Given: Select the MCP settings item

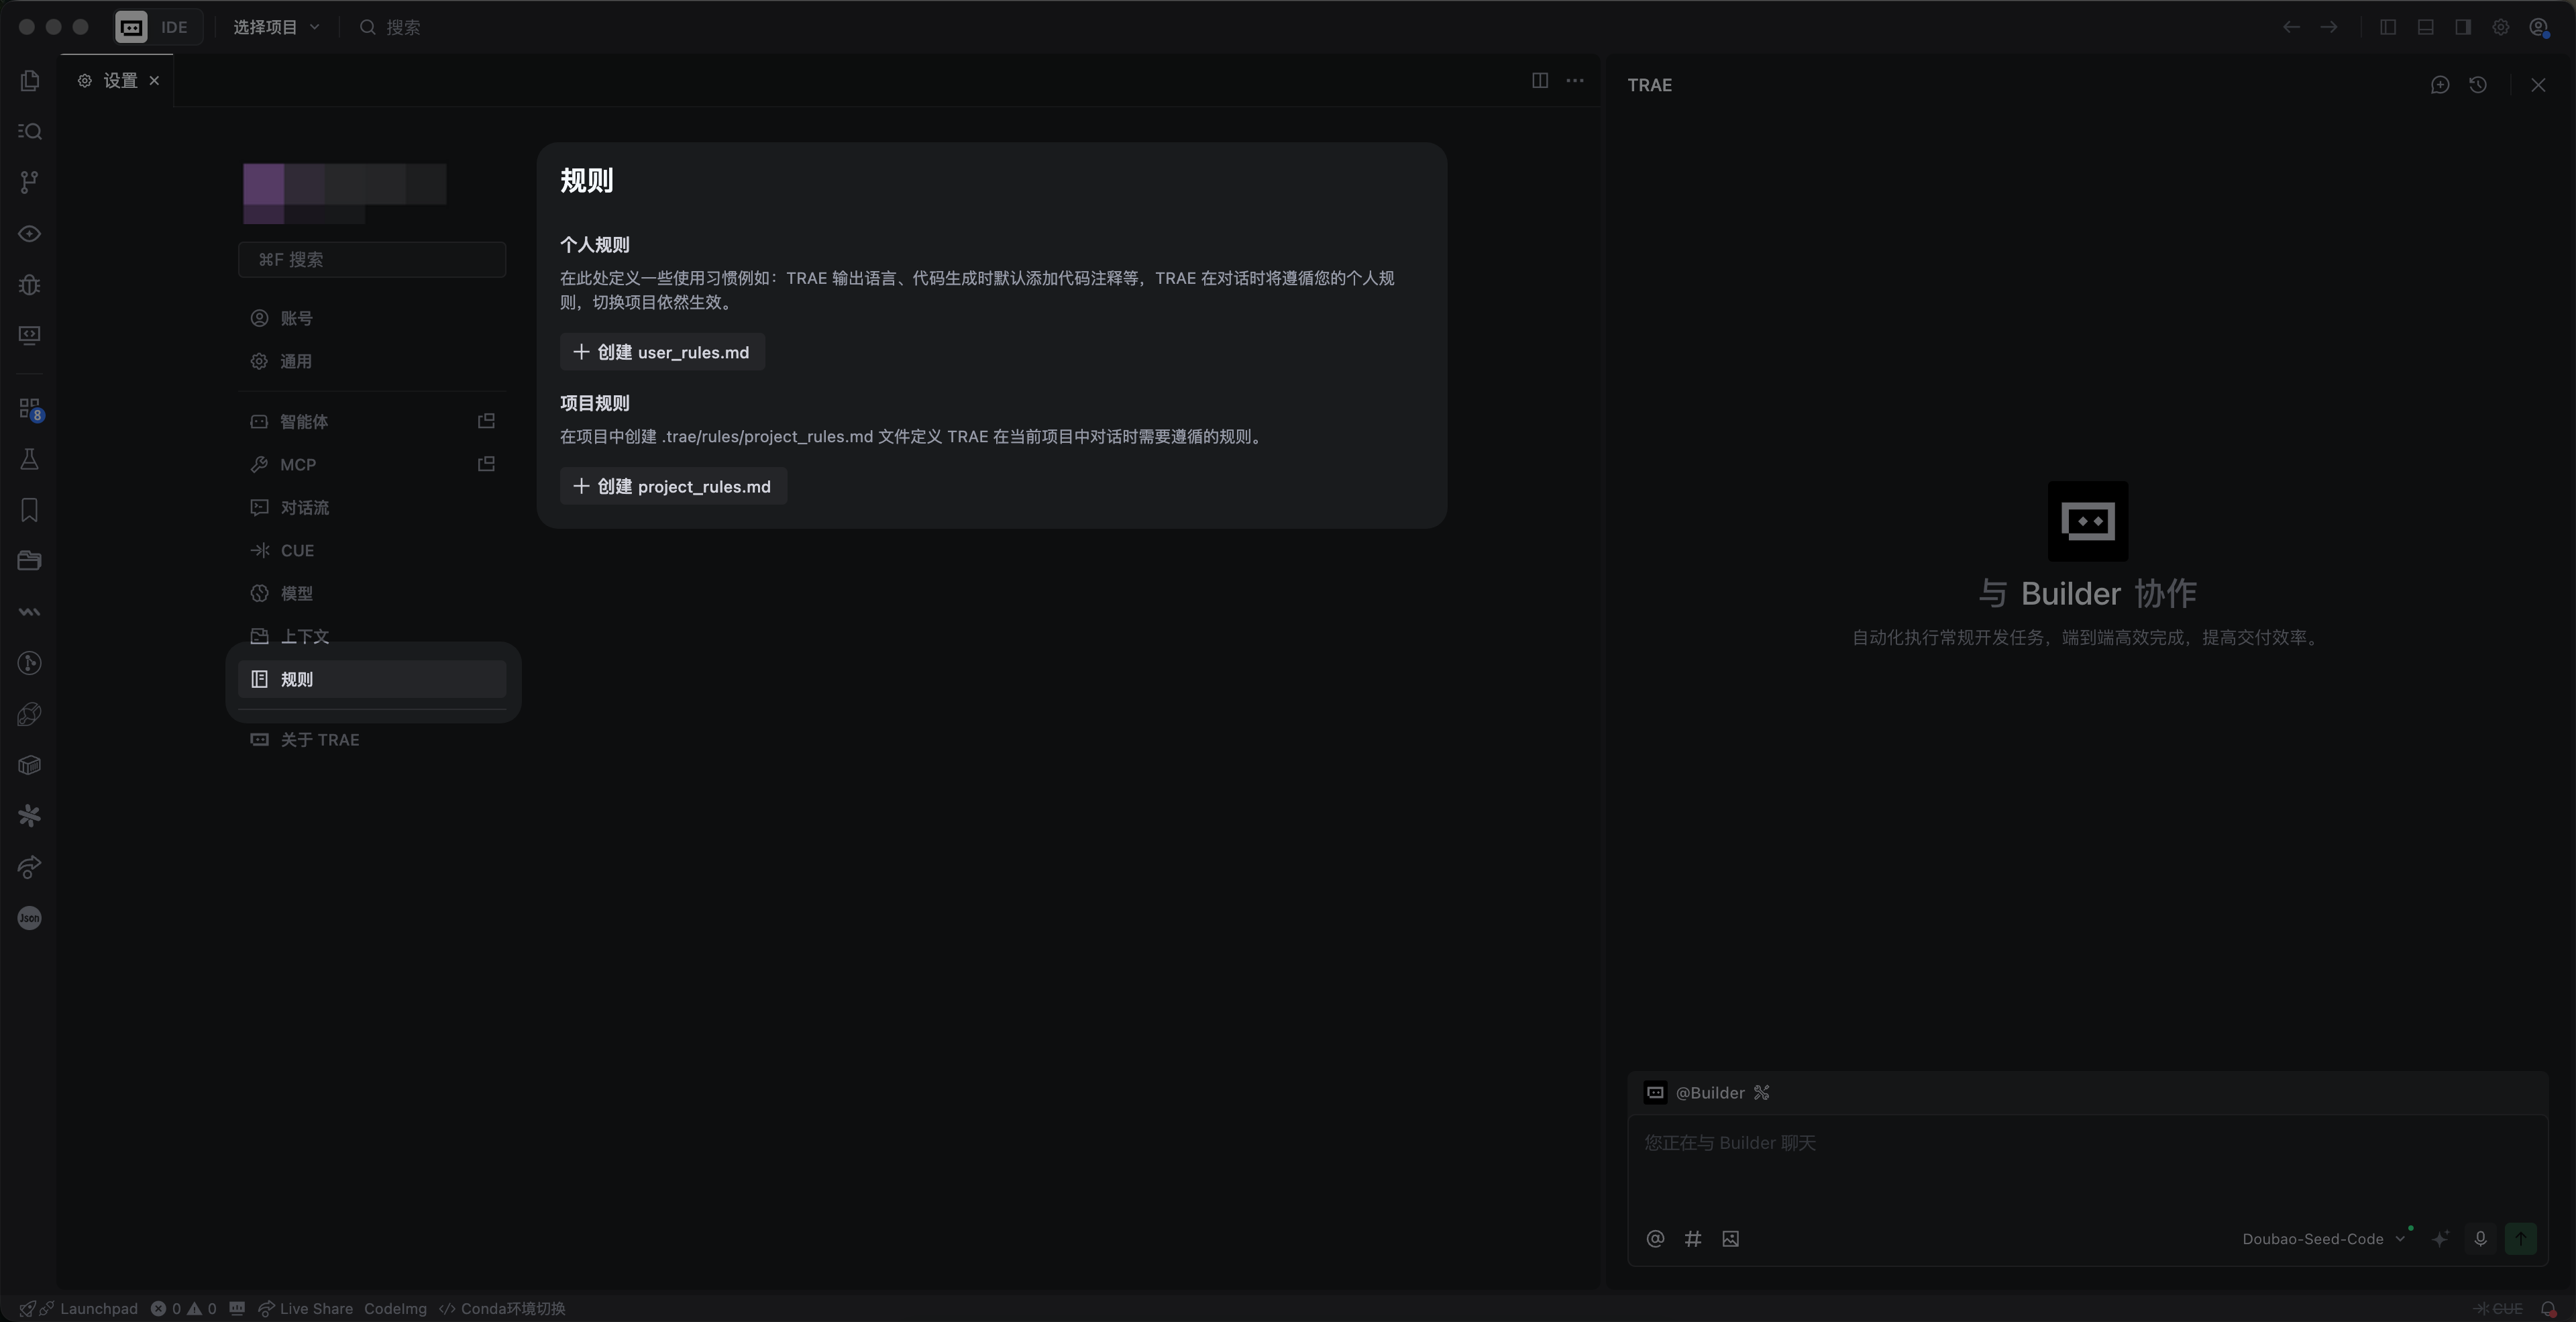Looking at the screenshot, I should [x=298, y=464].
